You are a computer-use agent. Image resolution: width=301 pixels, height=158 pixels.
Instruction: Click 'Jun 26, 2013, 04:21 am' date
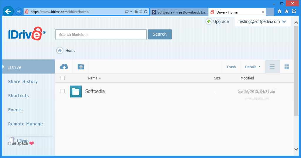pos(256,92)
